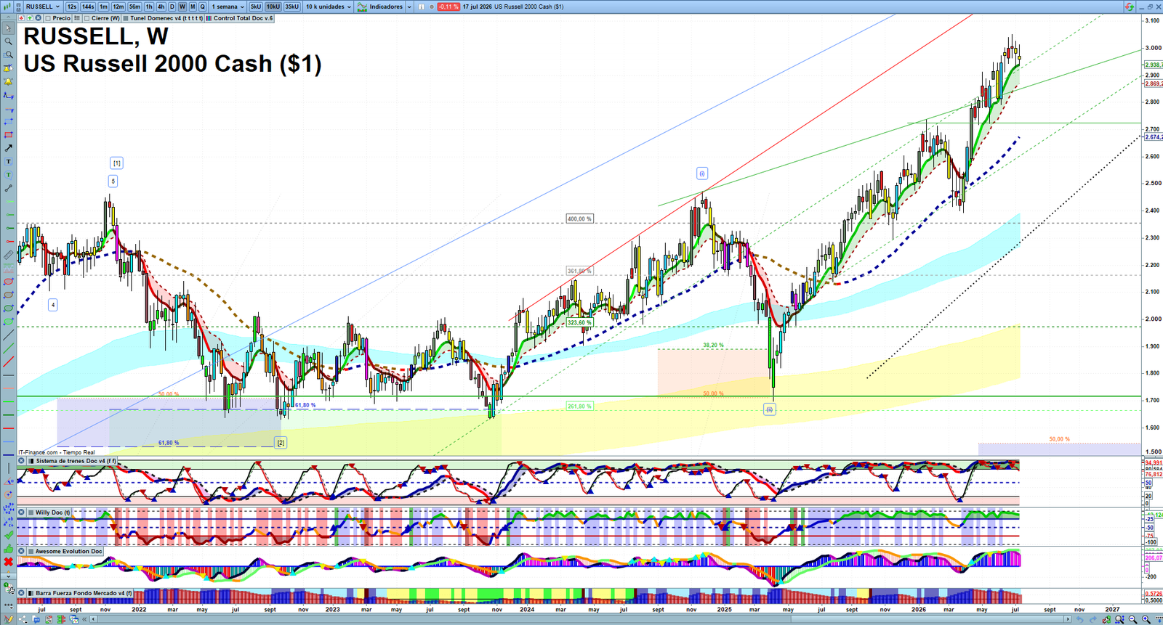1163x625 pixels.
Task: Toggle the W weekly timeframe button
Action: click(182, 7)
